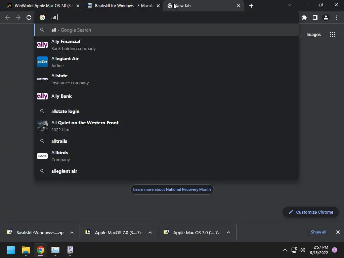Click the Customize Chrome button
The image size is (344, 258).
click(x=311, y=212)
